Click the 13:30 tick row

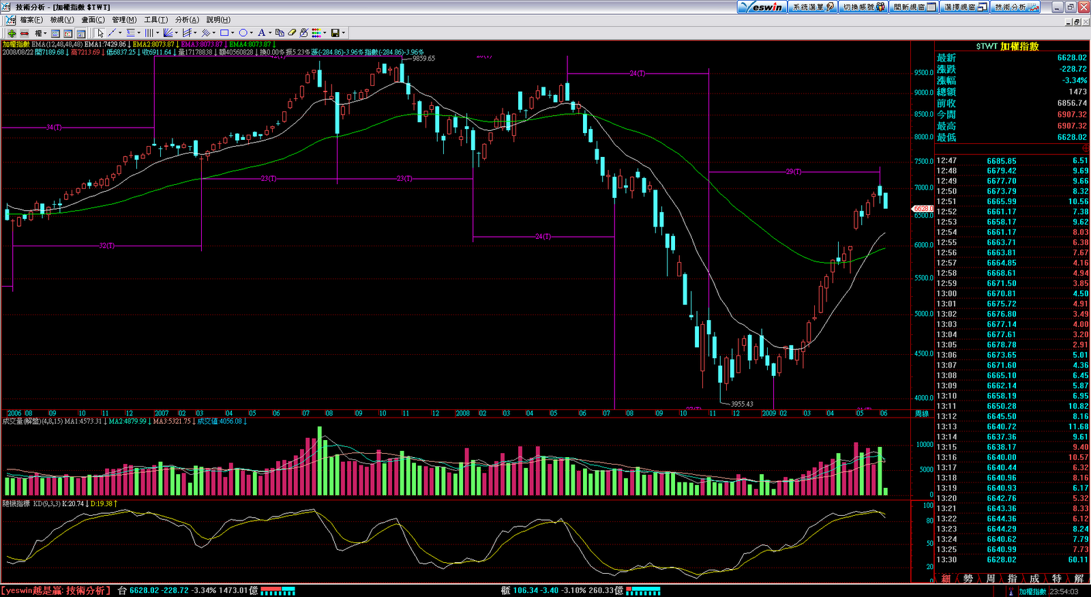[1012, 559]
